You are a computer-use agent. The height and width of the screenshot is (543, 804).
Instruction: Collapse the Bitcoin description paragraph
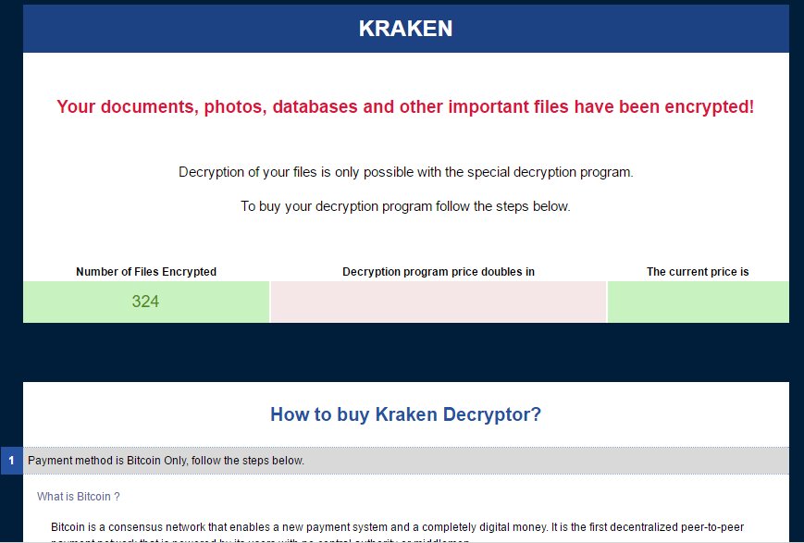tap(398, 524)
